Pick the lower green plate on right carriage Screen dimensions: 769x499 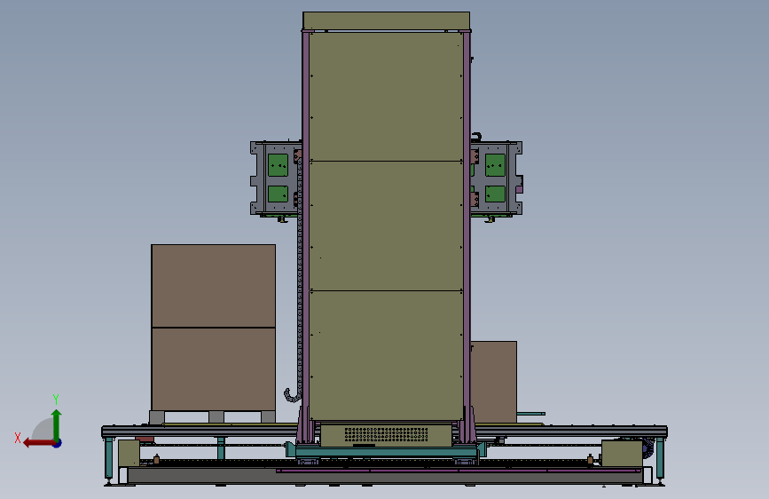(x=495, y=194)
